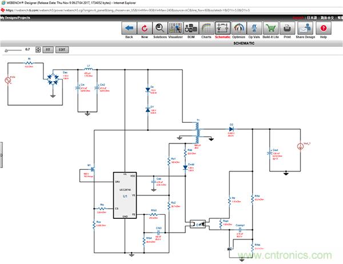The width and height of the screenshot is (343, 264).
Task: Click the Share Design icon
Action: pyautogui.click(x=306, y=29)
